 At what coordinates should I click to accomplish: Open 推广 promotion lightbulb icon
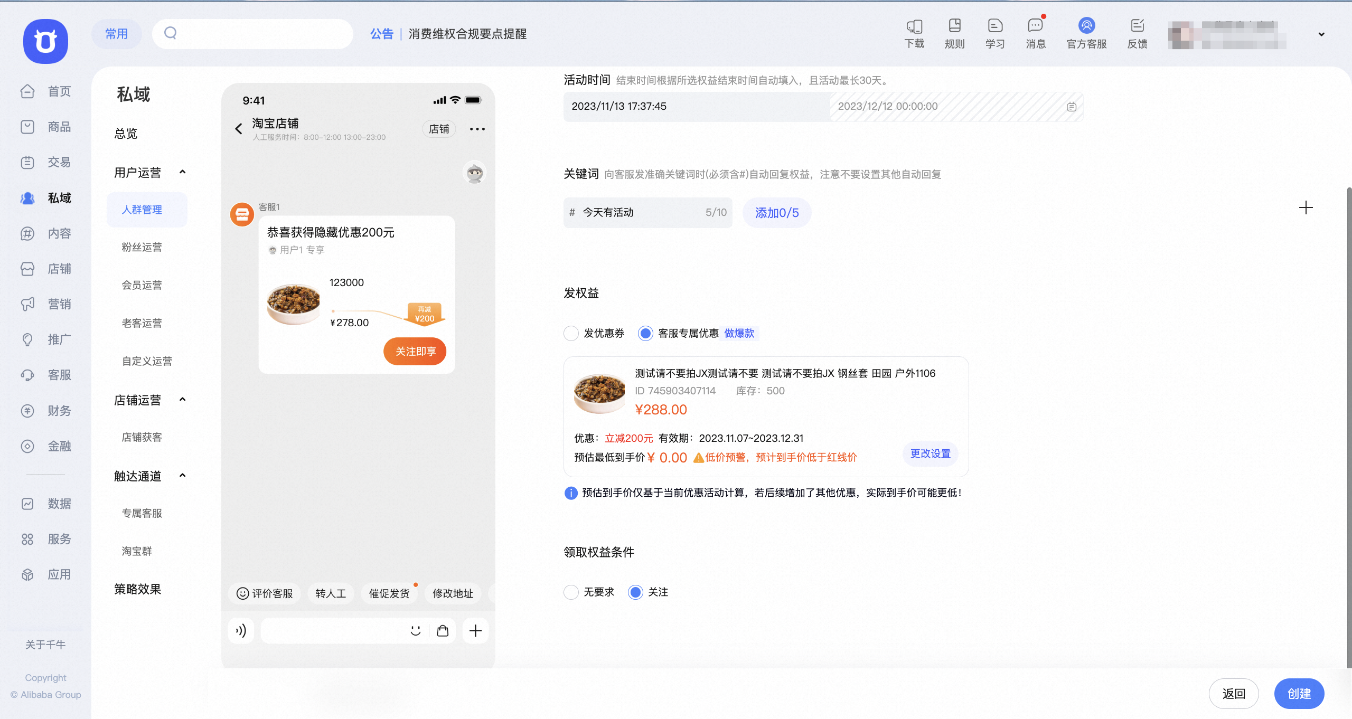pos(27,339)
